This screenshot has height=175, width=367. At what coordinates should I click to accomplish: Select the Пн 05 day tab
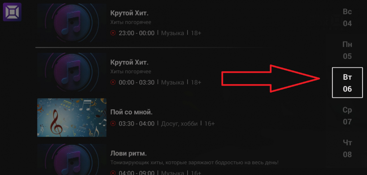point(347,50)
